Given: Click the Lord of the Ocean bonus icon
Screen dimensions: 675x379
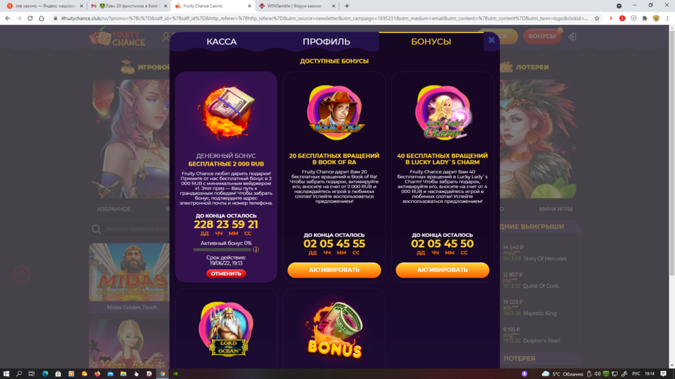Looking at the screenshot, I should (226, 330).
